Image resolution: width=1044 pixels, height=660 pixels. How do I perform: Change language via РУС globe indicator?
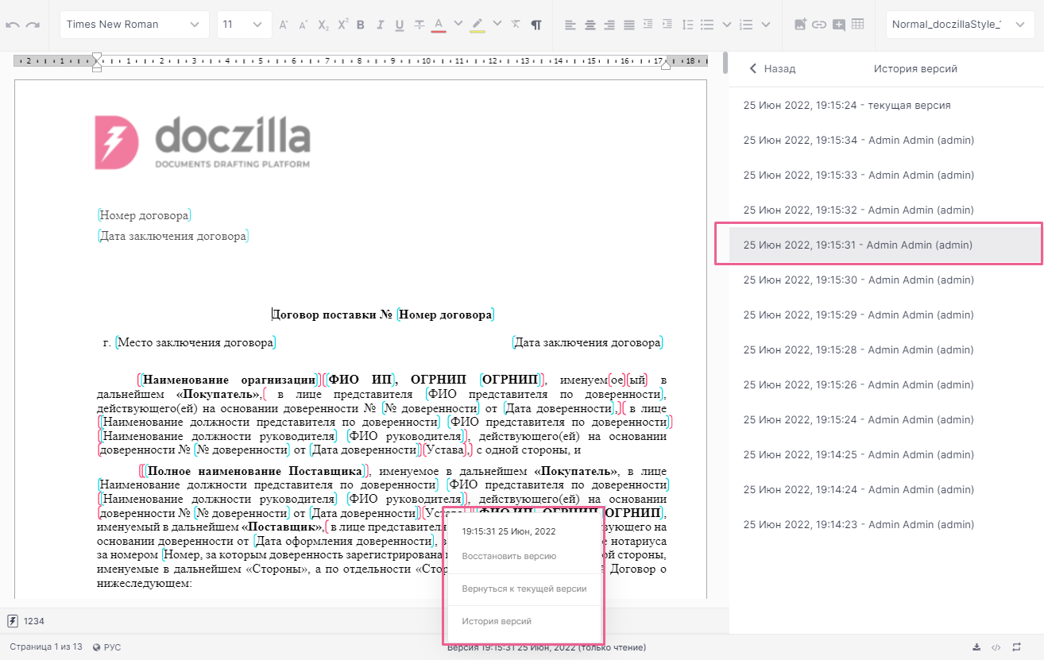click(x=107, y=647)
